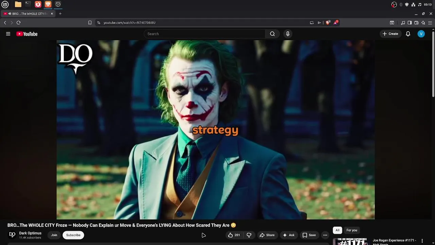Click the youtube.com address bar URL
The height and width of the screenshot is (245, 435).
pyautogui.click(x=129, y=22)
